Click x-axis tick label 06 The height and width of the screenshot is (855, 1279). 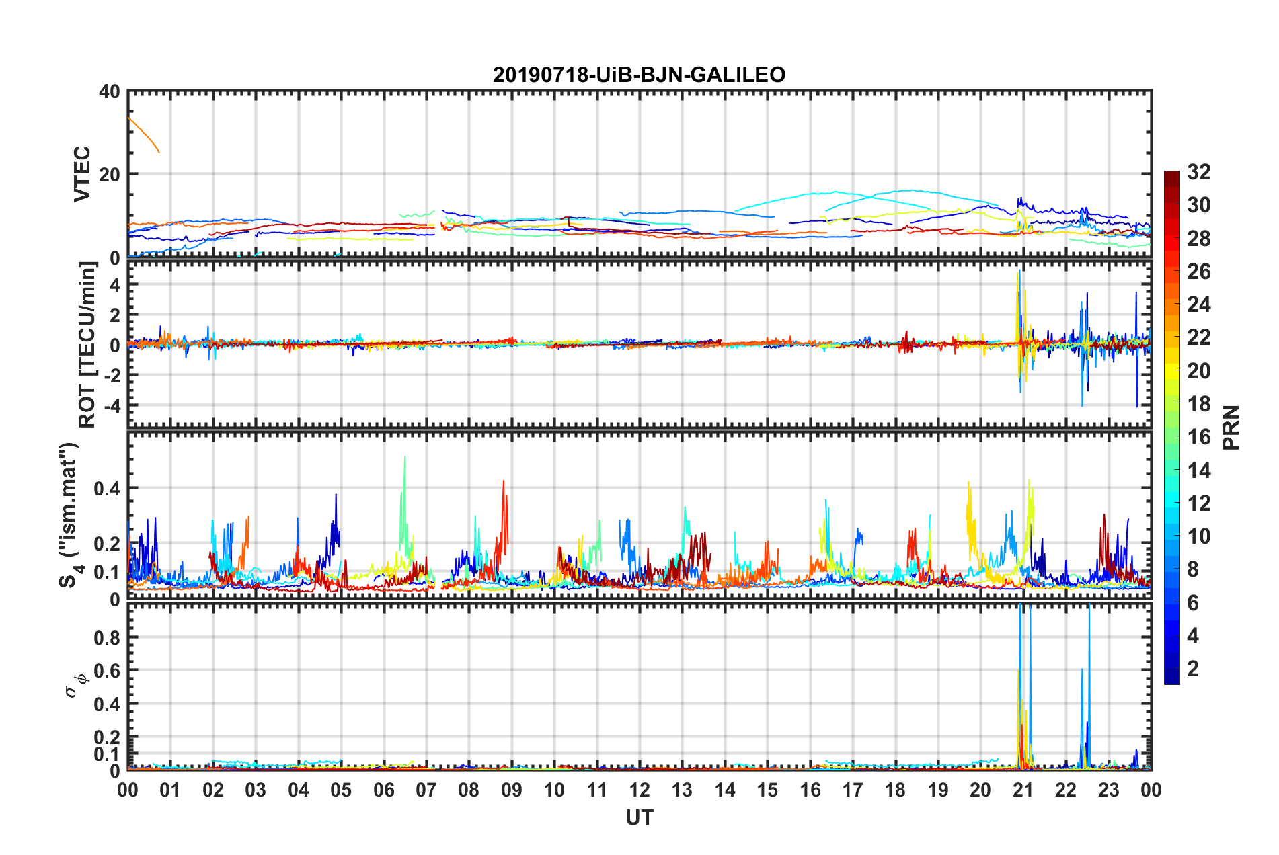pos(383,790)
